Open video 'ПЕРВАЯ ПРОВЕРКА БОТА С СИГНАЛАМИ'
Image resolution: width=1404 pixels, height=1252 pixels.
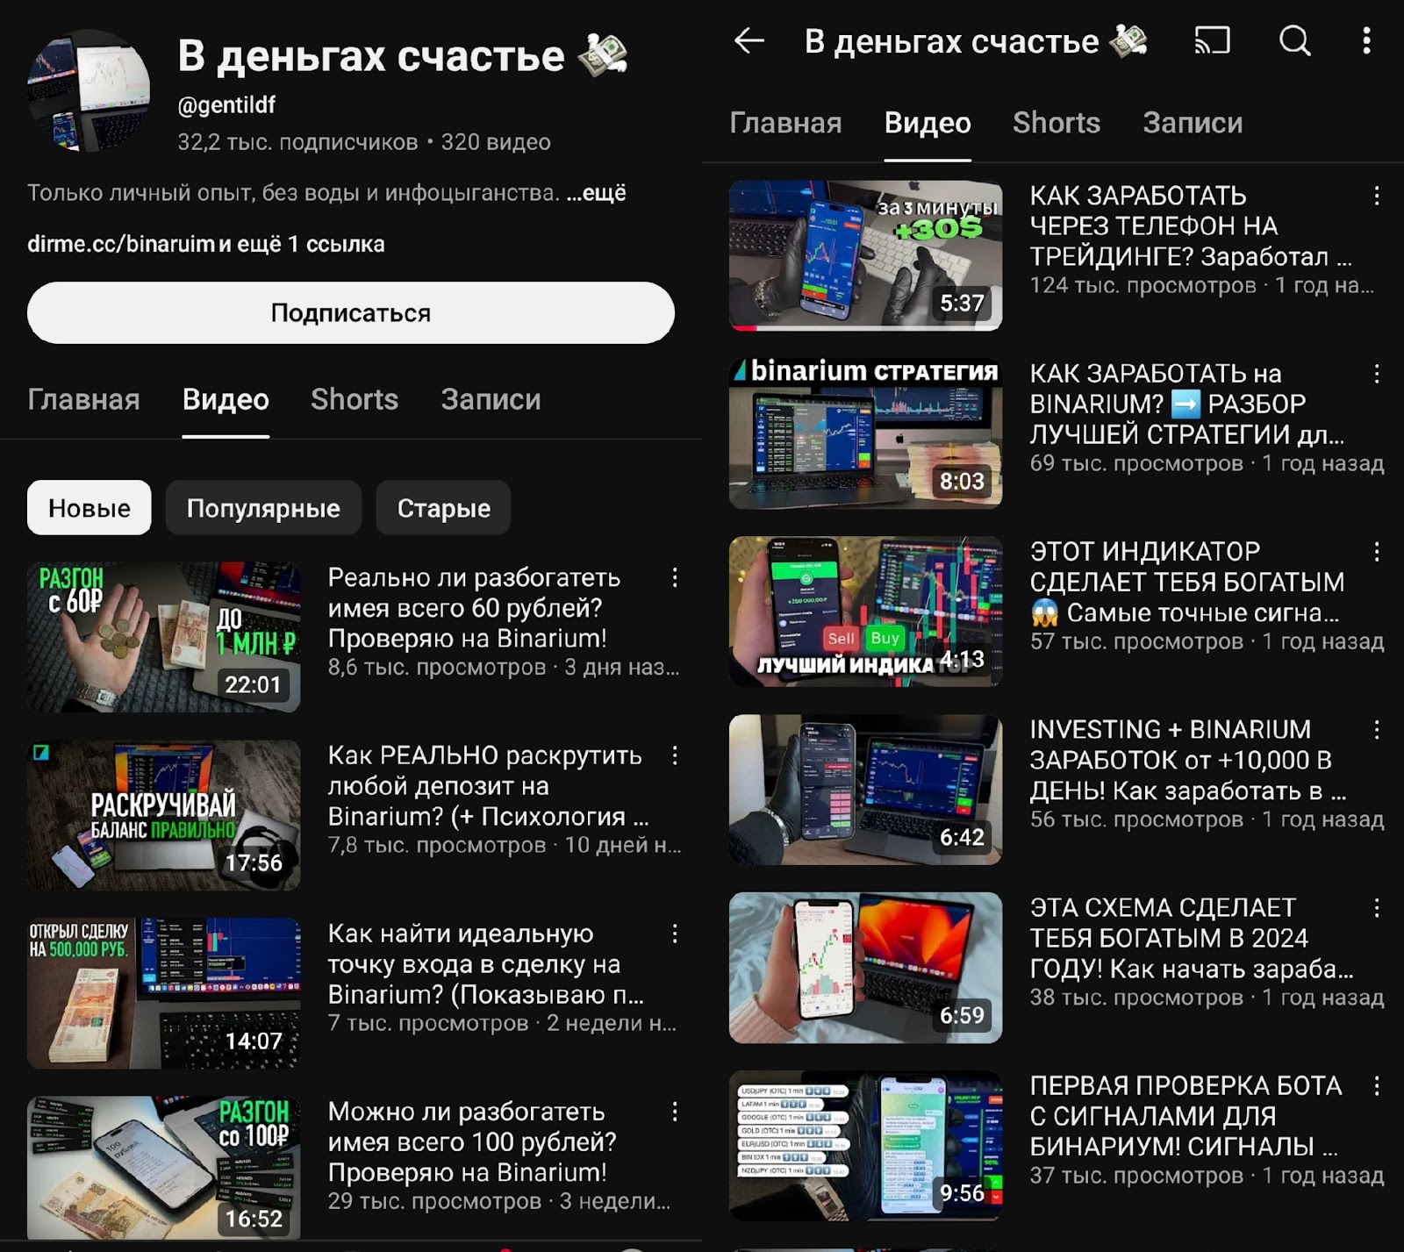coord(1186,1116)
